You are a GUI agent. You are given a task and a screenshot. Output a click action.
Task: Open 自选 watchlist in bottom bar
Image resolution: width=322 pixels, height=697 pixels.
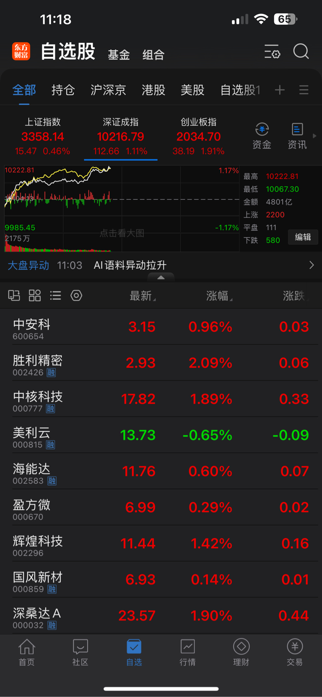tap(134, 653)
